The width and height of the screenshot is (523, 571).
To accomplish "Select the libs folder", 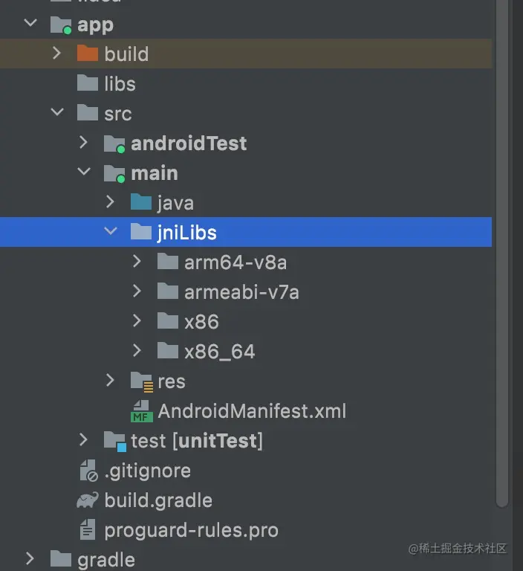I will 119,83.
